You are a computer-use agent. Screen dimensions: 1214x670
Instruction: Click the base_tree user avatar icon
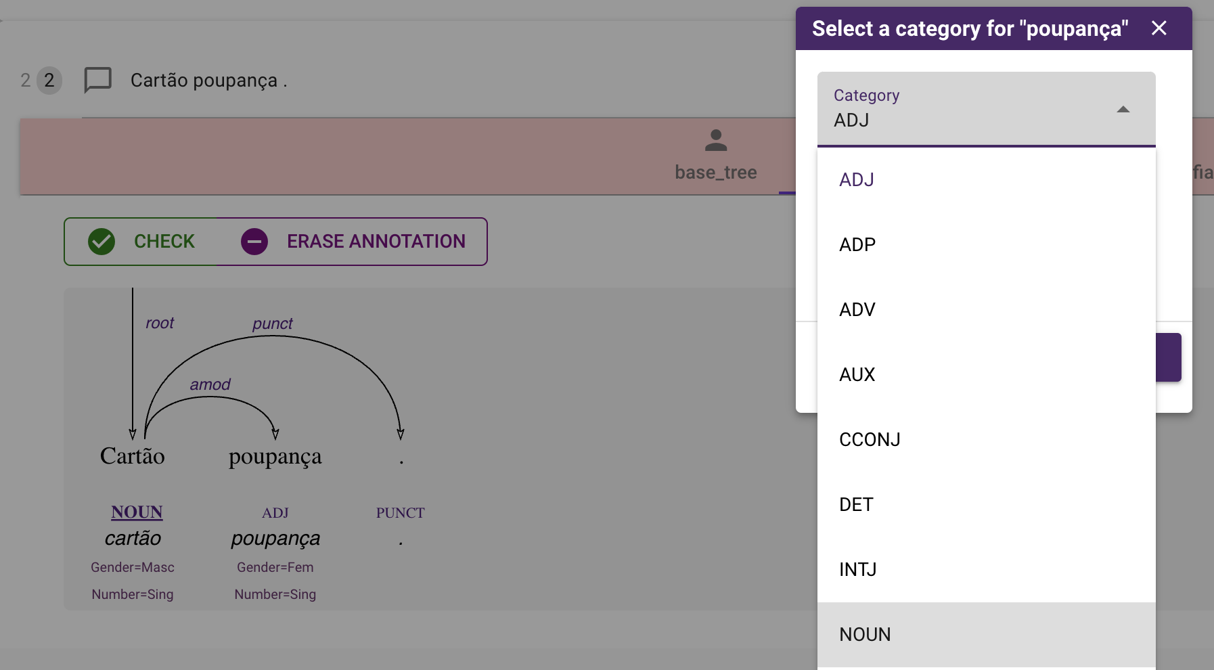715,140
